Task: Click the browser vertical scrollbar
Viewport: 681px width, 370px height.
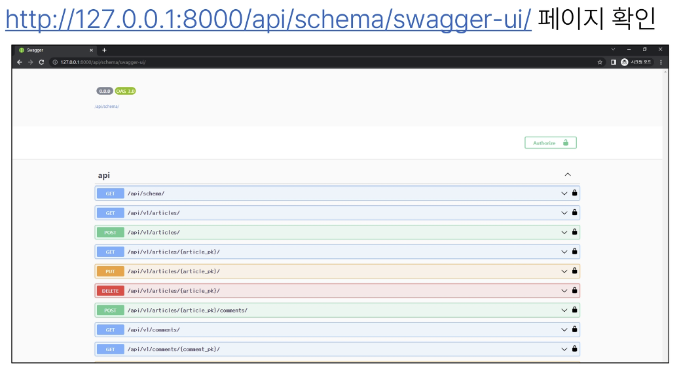Action: tap(665, 215)
